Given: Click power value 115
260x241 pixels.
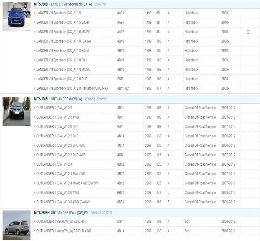Looking at the screenshot, I should 159,155.
